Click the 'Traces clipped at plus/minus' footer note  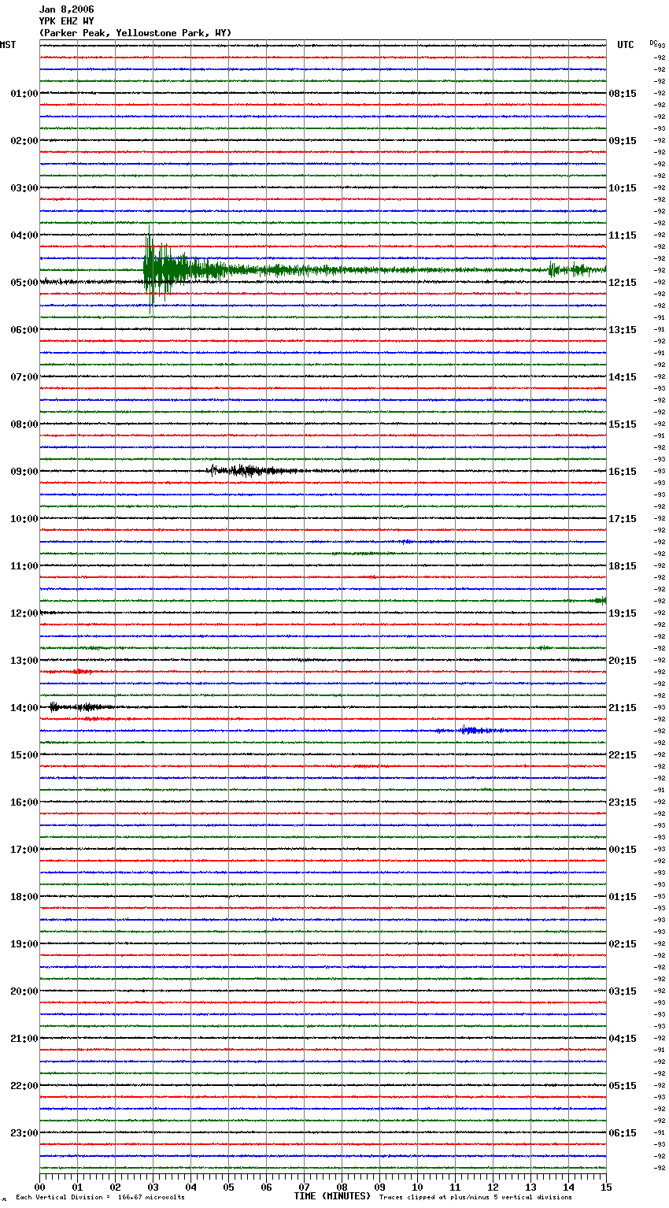475,1198
